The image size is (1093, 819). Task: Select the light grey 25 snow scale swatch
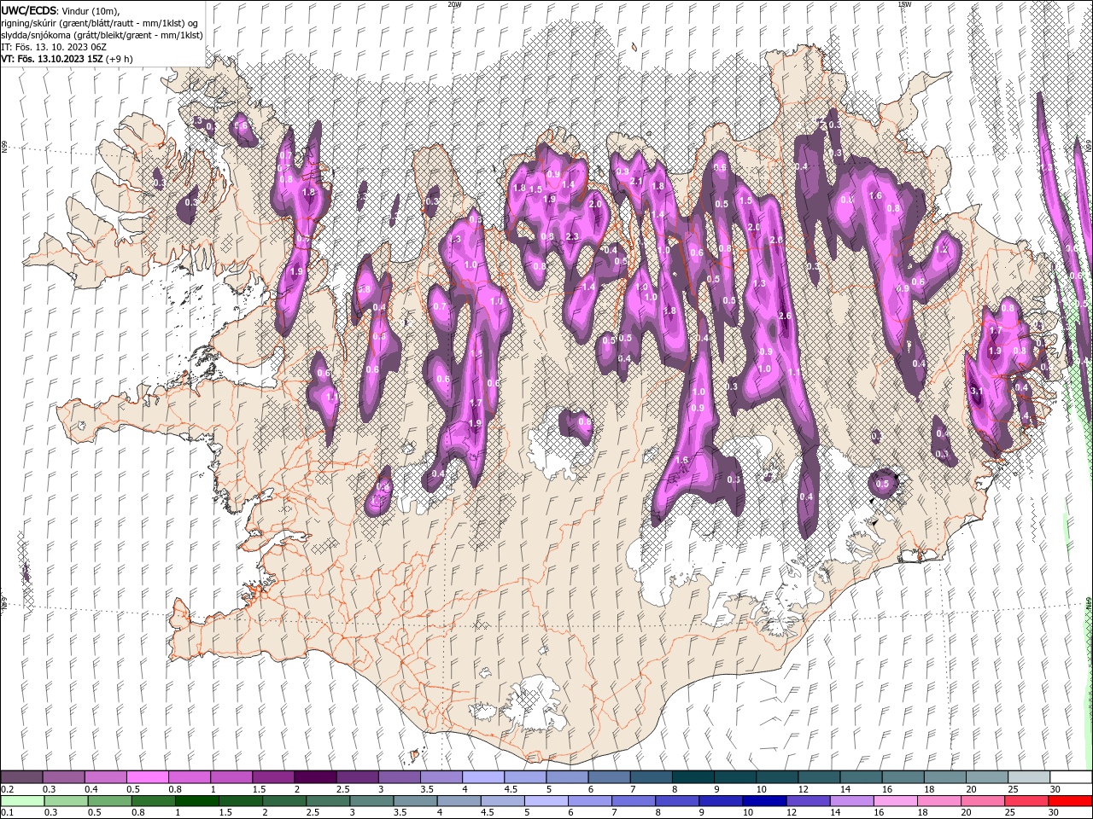pyautogui.click(x=1028, y=777)
